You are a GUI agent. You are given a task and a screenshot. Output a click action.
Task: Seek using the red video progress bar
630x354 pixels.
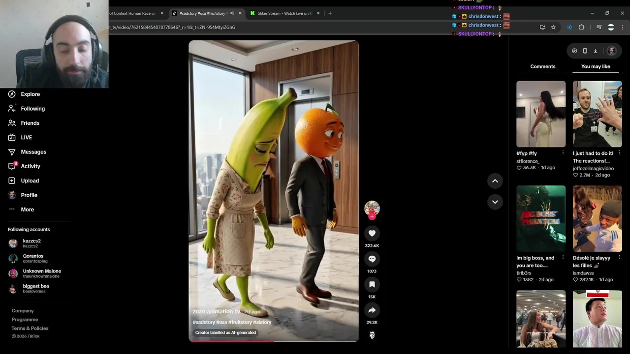(x=274, y=341)
